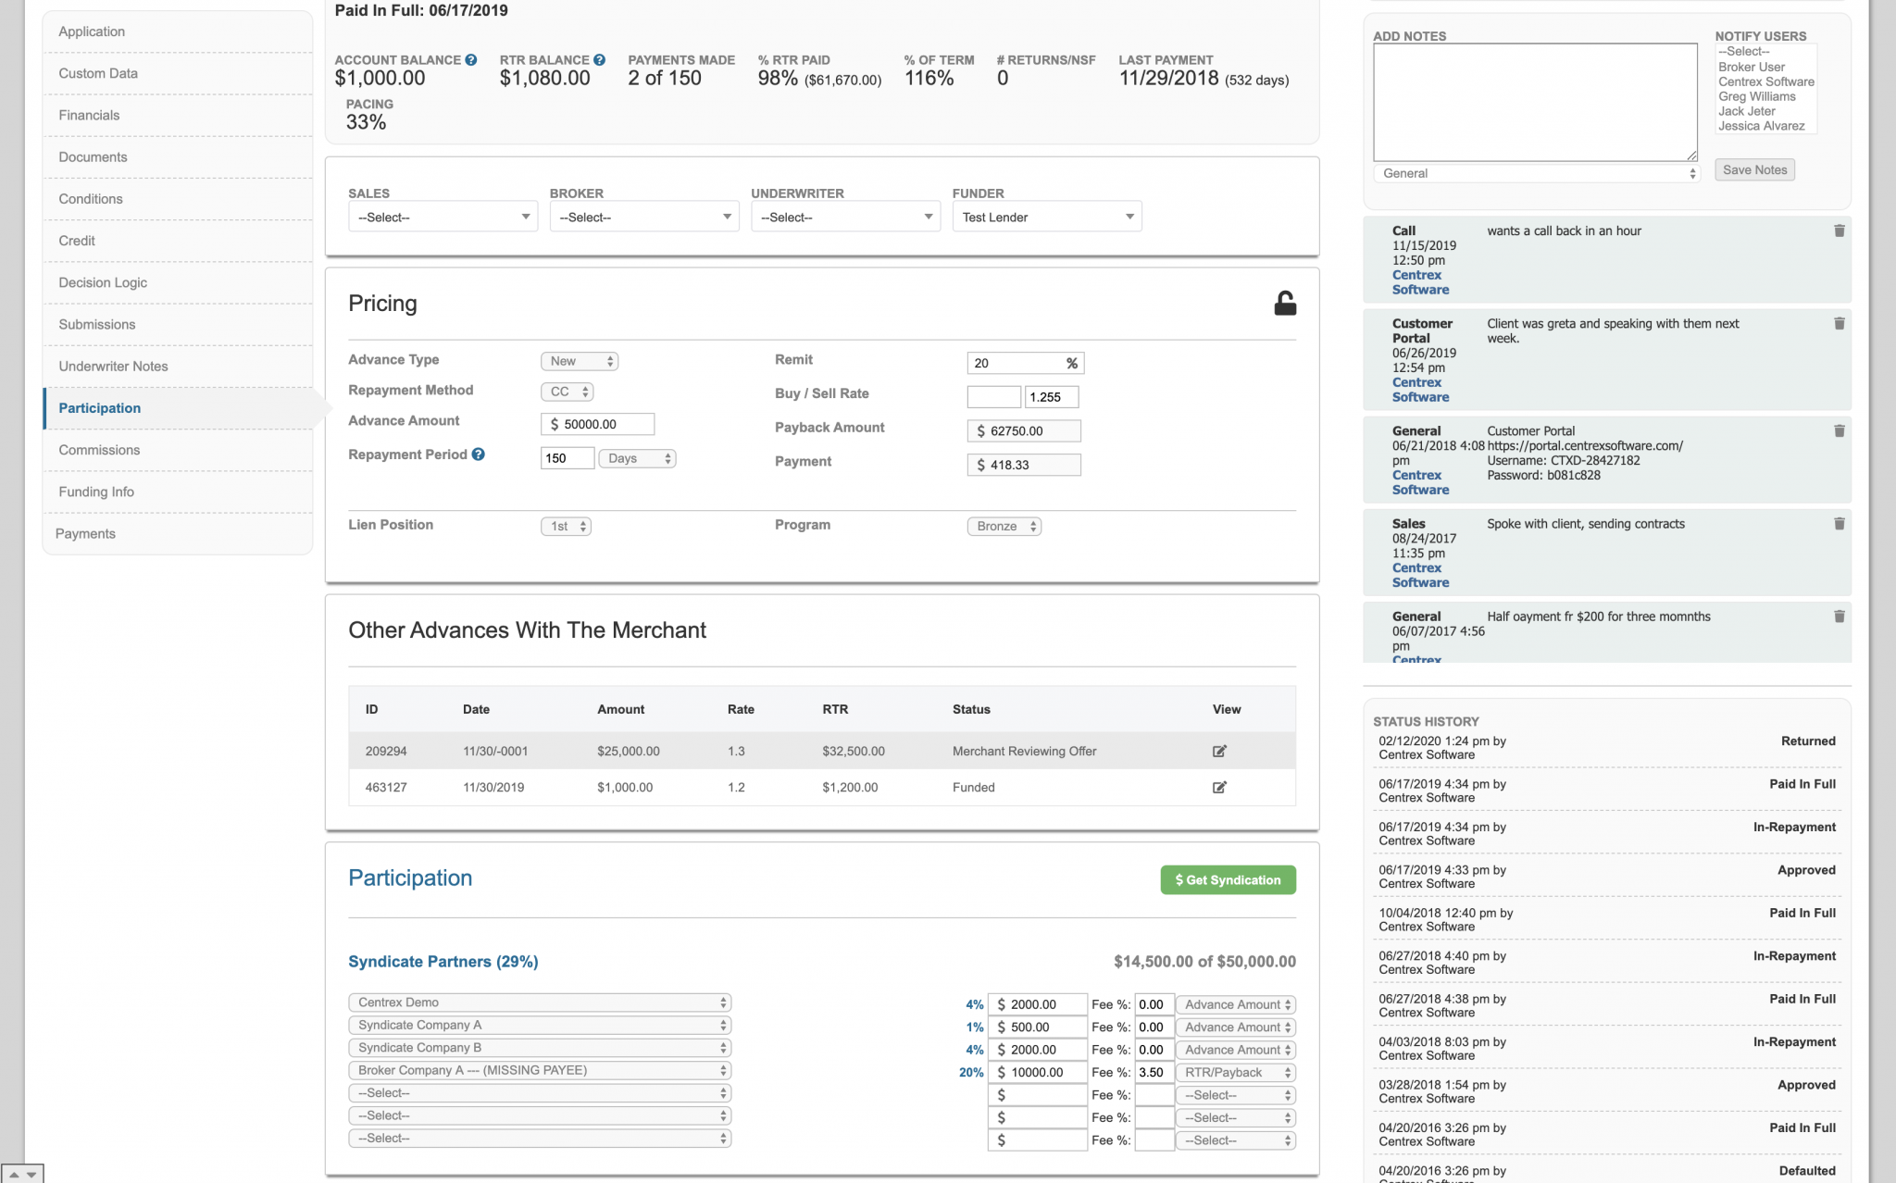Screen dimensions: 1896x1183
Task: Unlock the Pricing section via the padlock icon
Action: coord(1284,302)
